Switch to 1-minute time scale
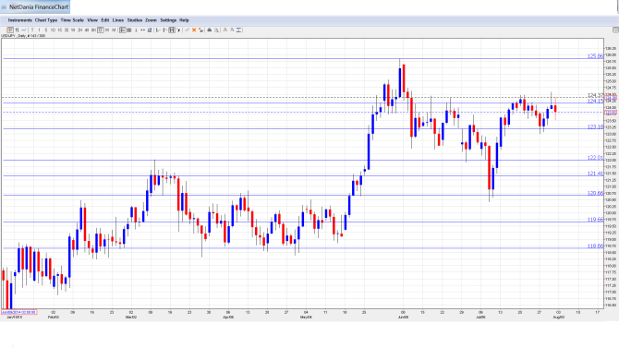Screen dimensions: 619x348 click(39, 30)
